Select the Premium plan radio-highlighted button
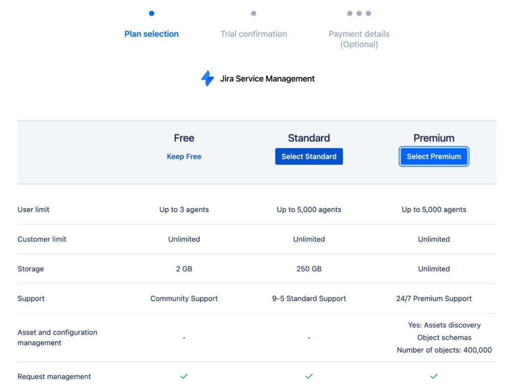This screenshot has width=513, height=390. (x=434, y=156)
